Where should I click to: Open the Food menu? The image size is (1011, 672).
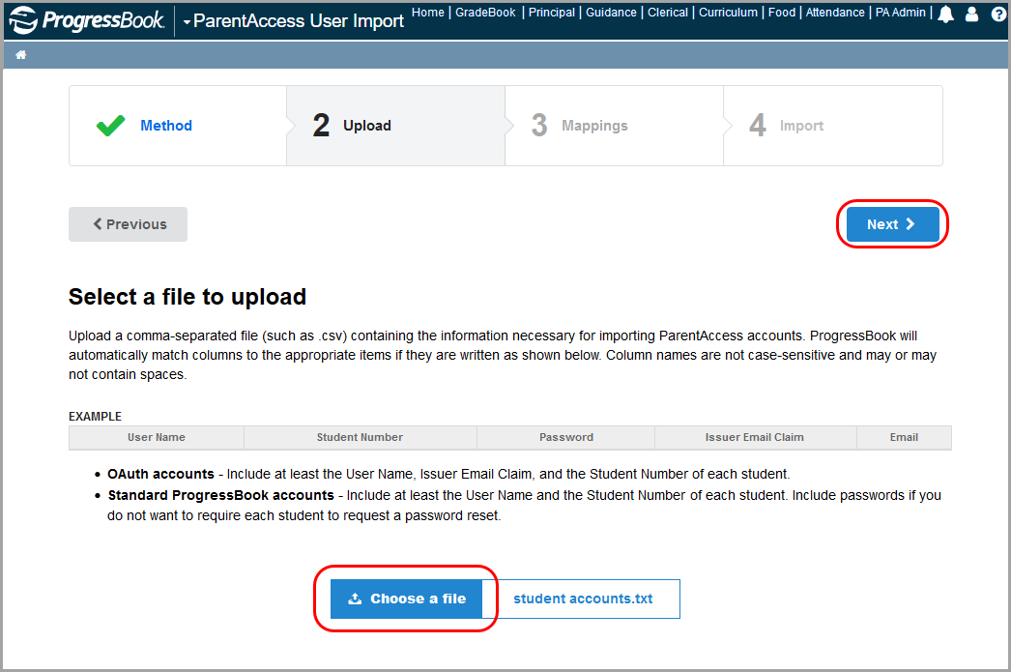pos(782,13)
